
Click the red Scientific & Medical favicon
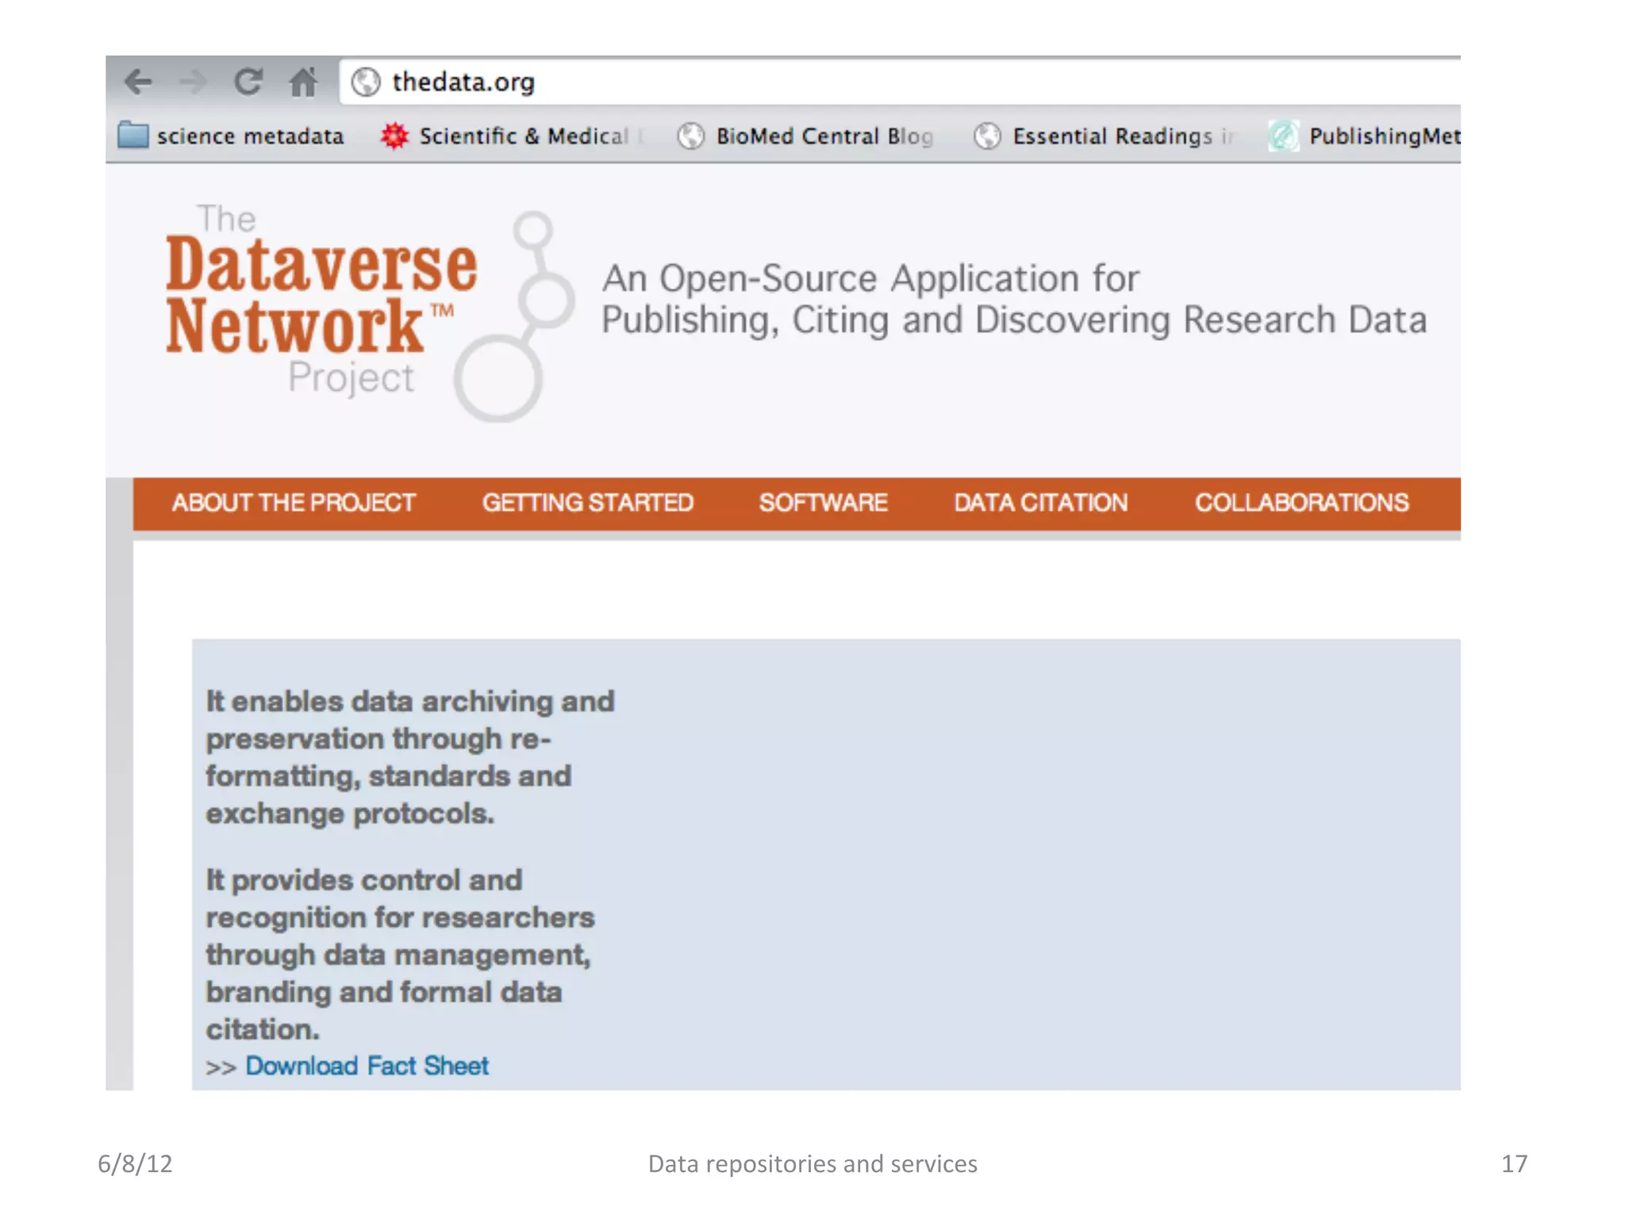[x=394, y=136]
